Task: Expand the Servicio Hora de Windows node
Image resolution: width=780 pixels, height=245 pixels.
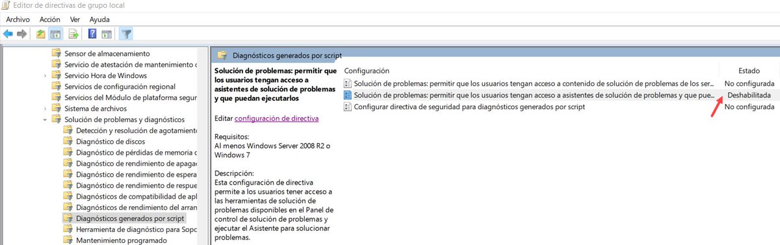Action: 45,75
